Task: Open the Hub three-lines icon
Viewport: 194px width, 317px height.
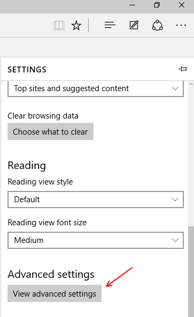Action: (x=110, y=25)
